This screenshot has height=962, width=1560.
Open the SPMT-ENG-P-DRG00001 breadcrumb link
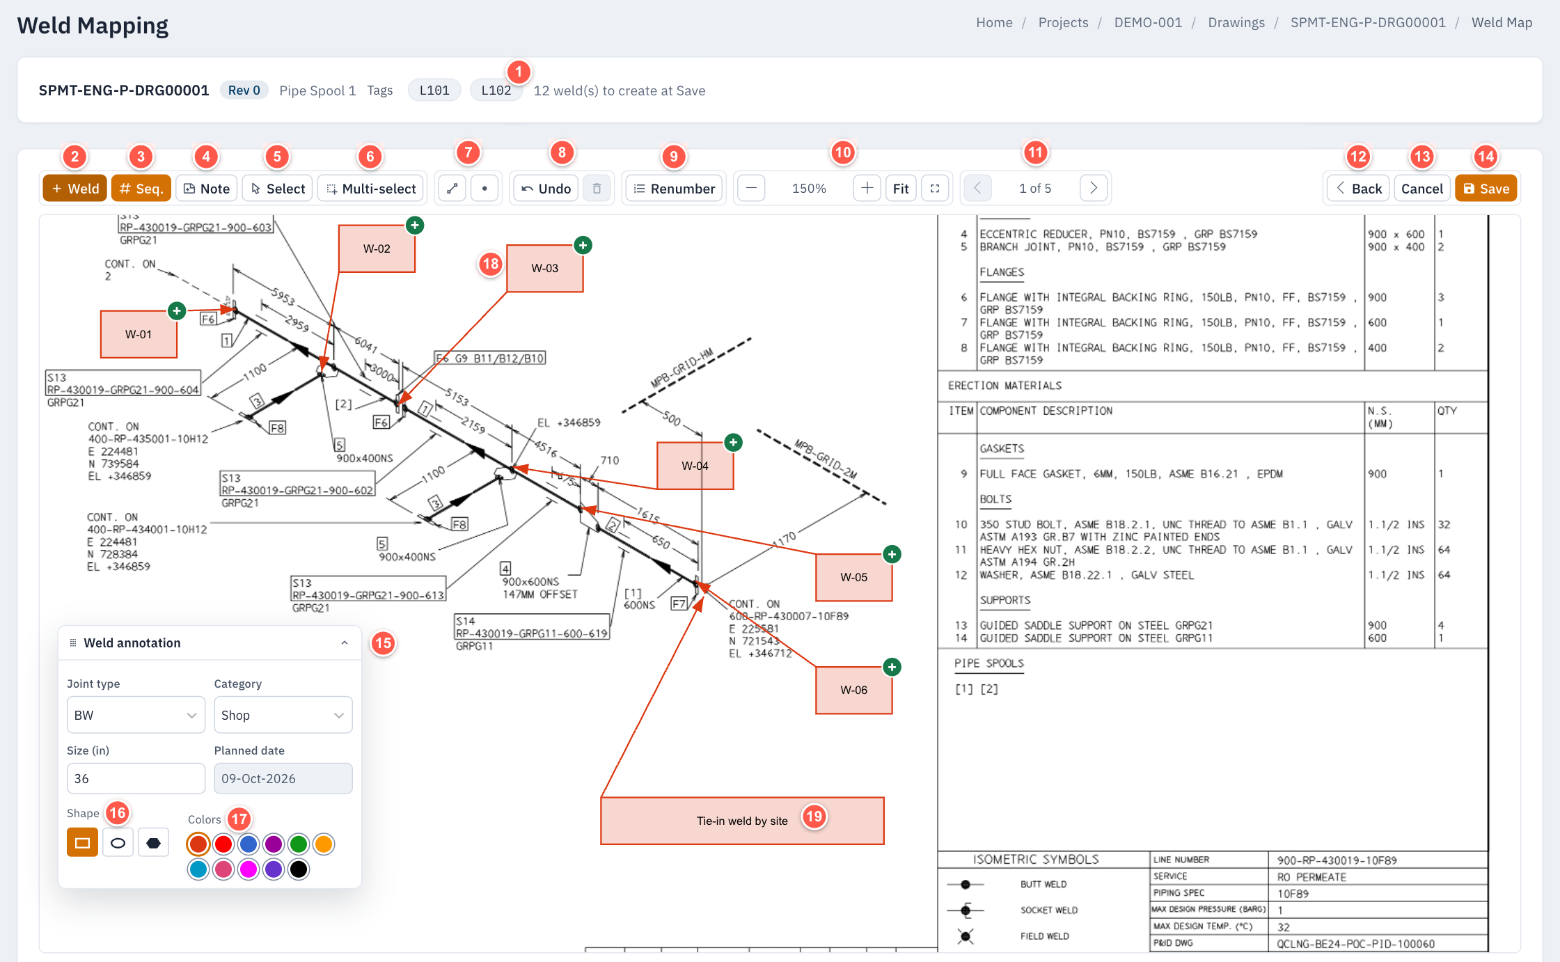tap(1368, 23)
